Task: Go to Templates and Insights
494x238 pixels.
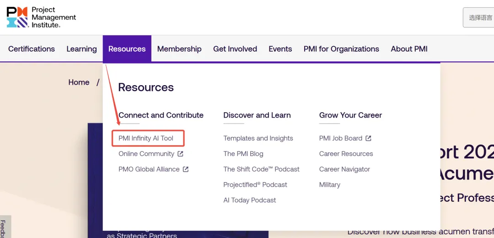Action: coord(258,138)
